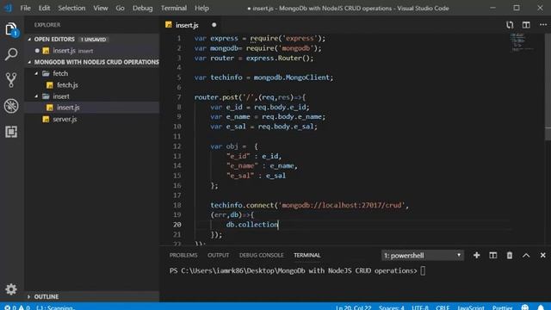Split the terminal panel
The width and height of the screenshot is (551, 310).
[493, 255]
